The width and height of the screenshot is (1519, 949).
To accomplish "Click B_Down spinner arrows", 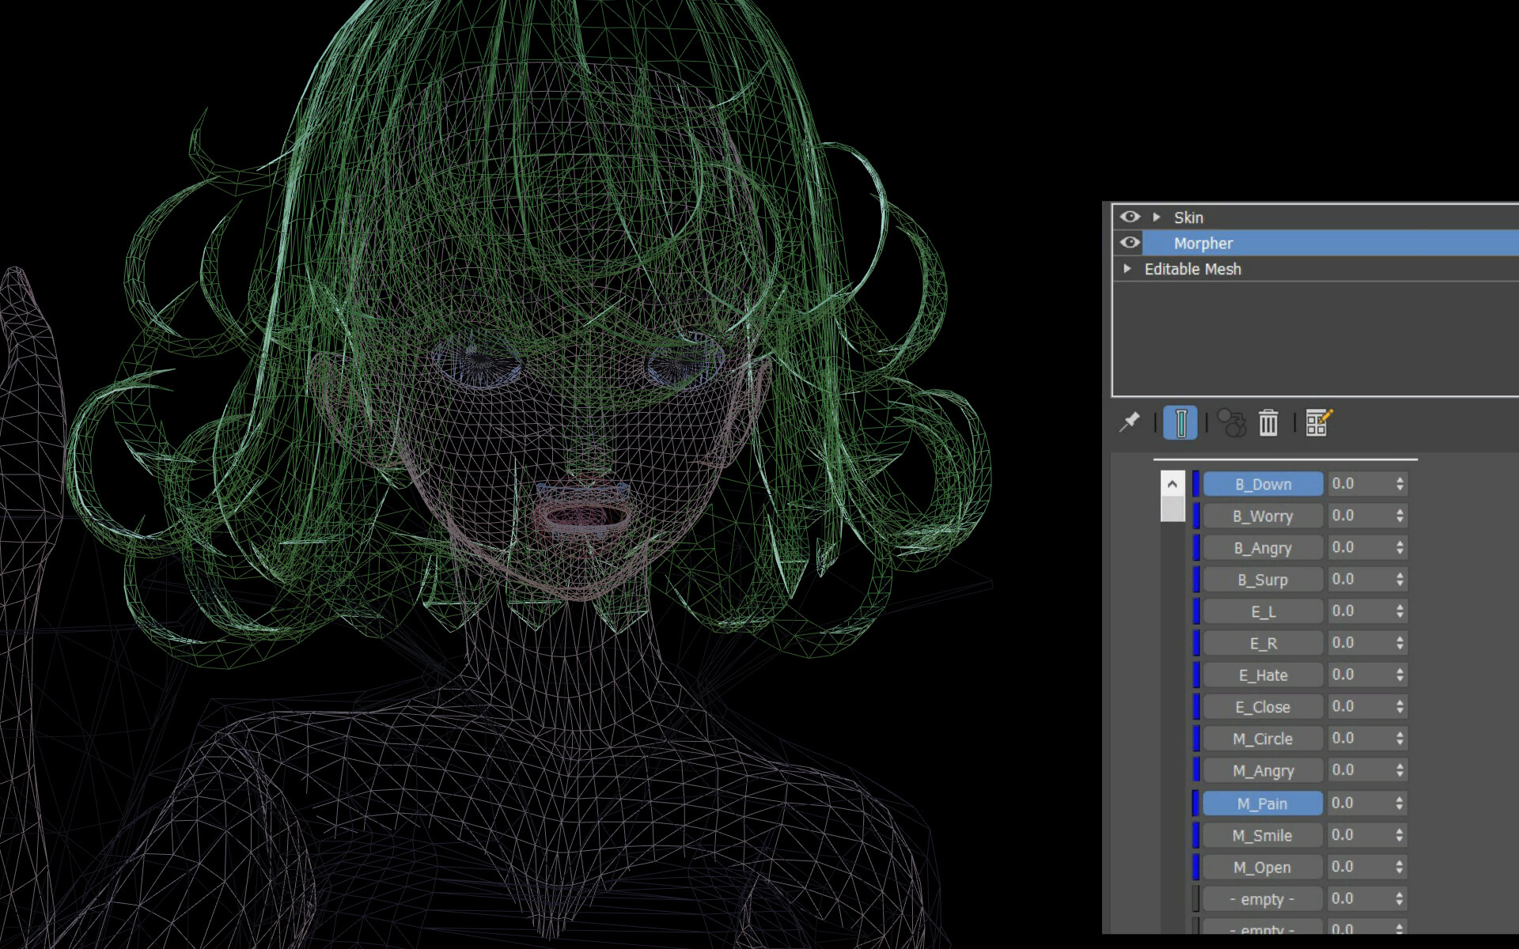I will (x=1400, y=483).
